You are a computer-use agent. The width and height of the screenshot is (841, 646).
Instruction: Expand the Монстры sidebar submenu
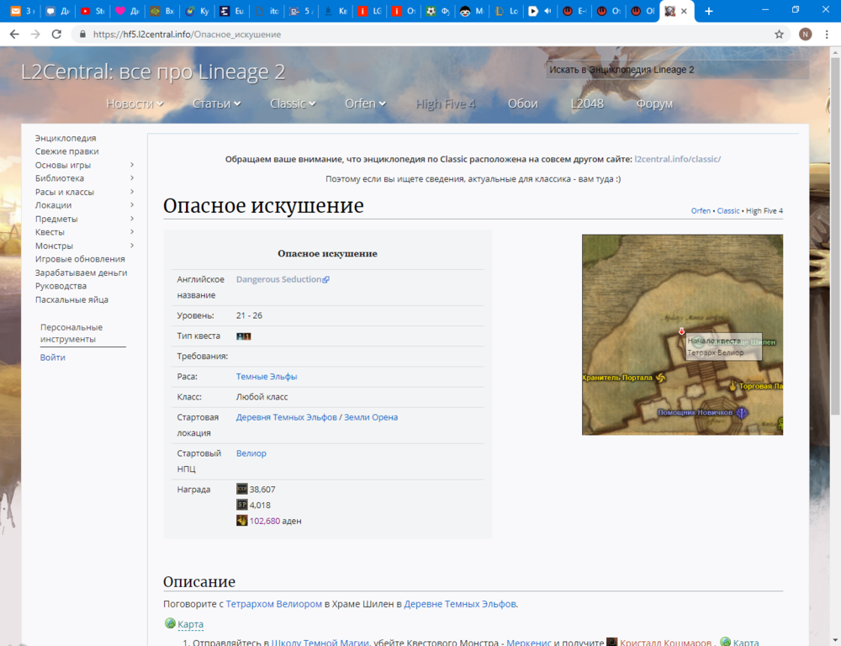(x=132, y=246)
